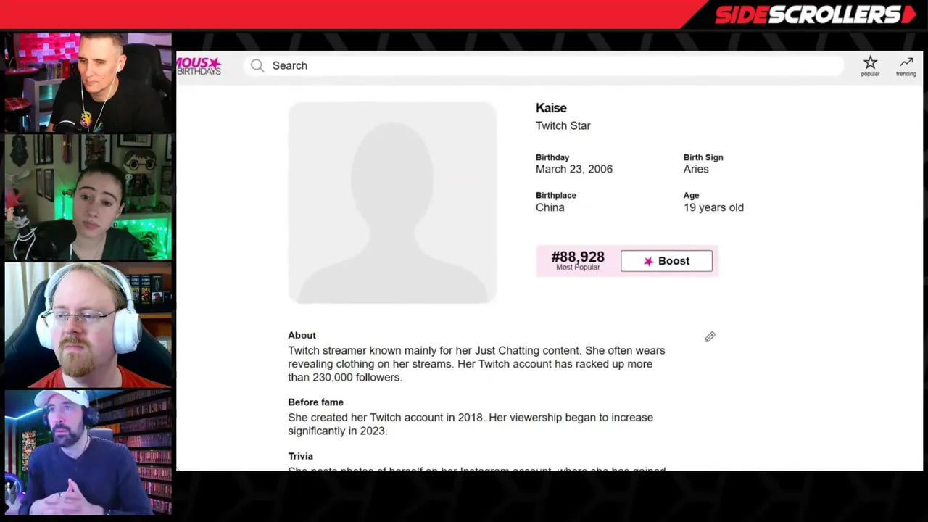Click the webcam of man in white cap
The height and width of the screenshot is (522, 928).
pos(88,453)
